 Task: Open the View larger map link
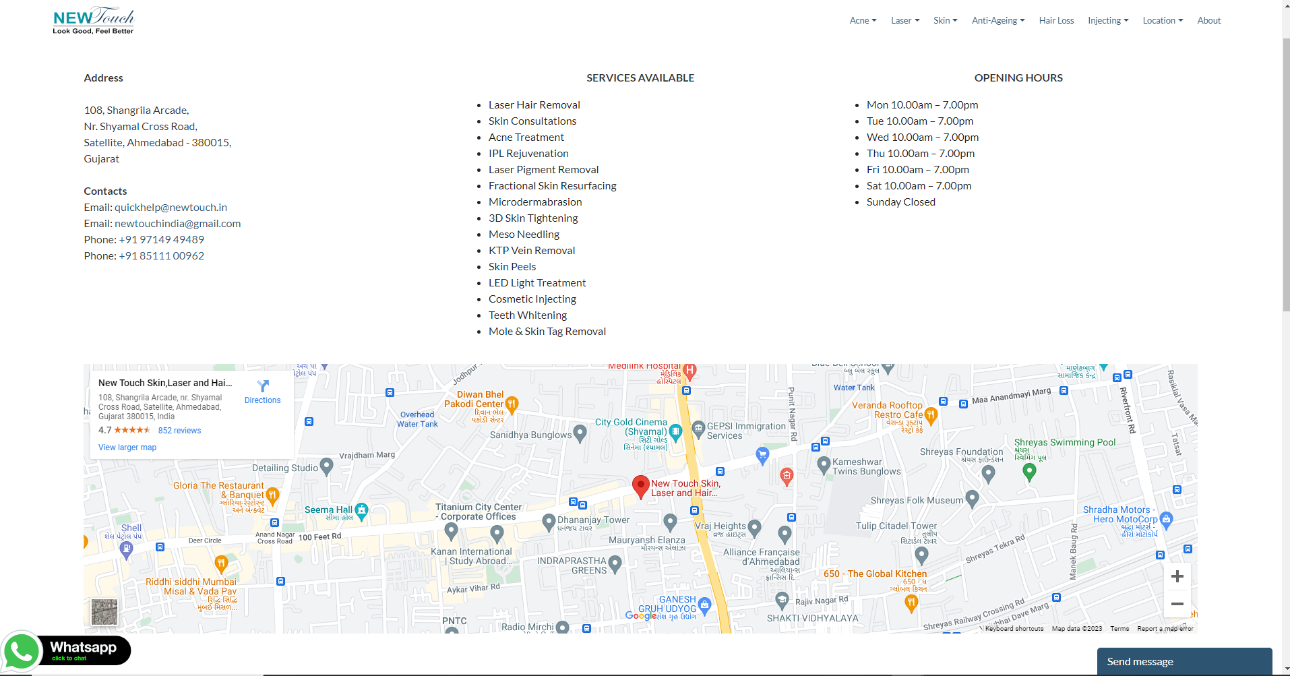pyautogui.click(x=127, y=448)
